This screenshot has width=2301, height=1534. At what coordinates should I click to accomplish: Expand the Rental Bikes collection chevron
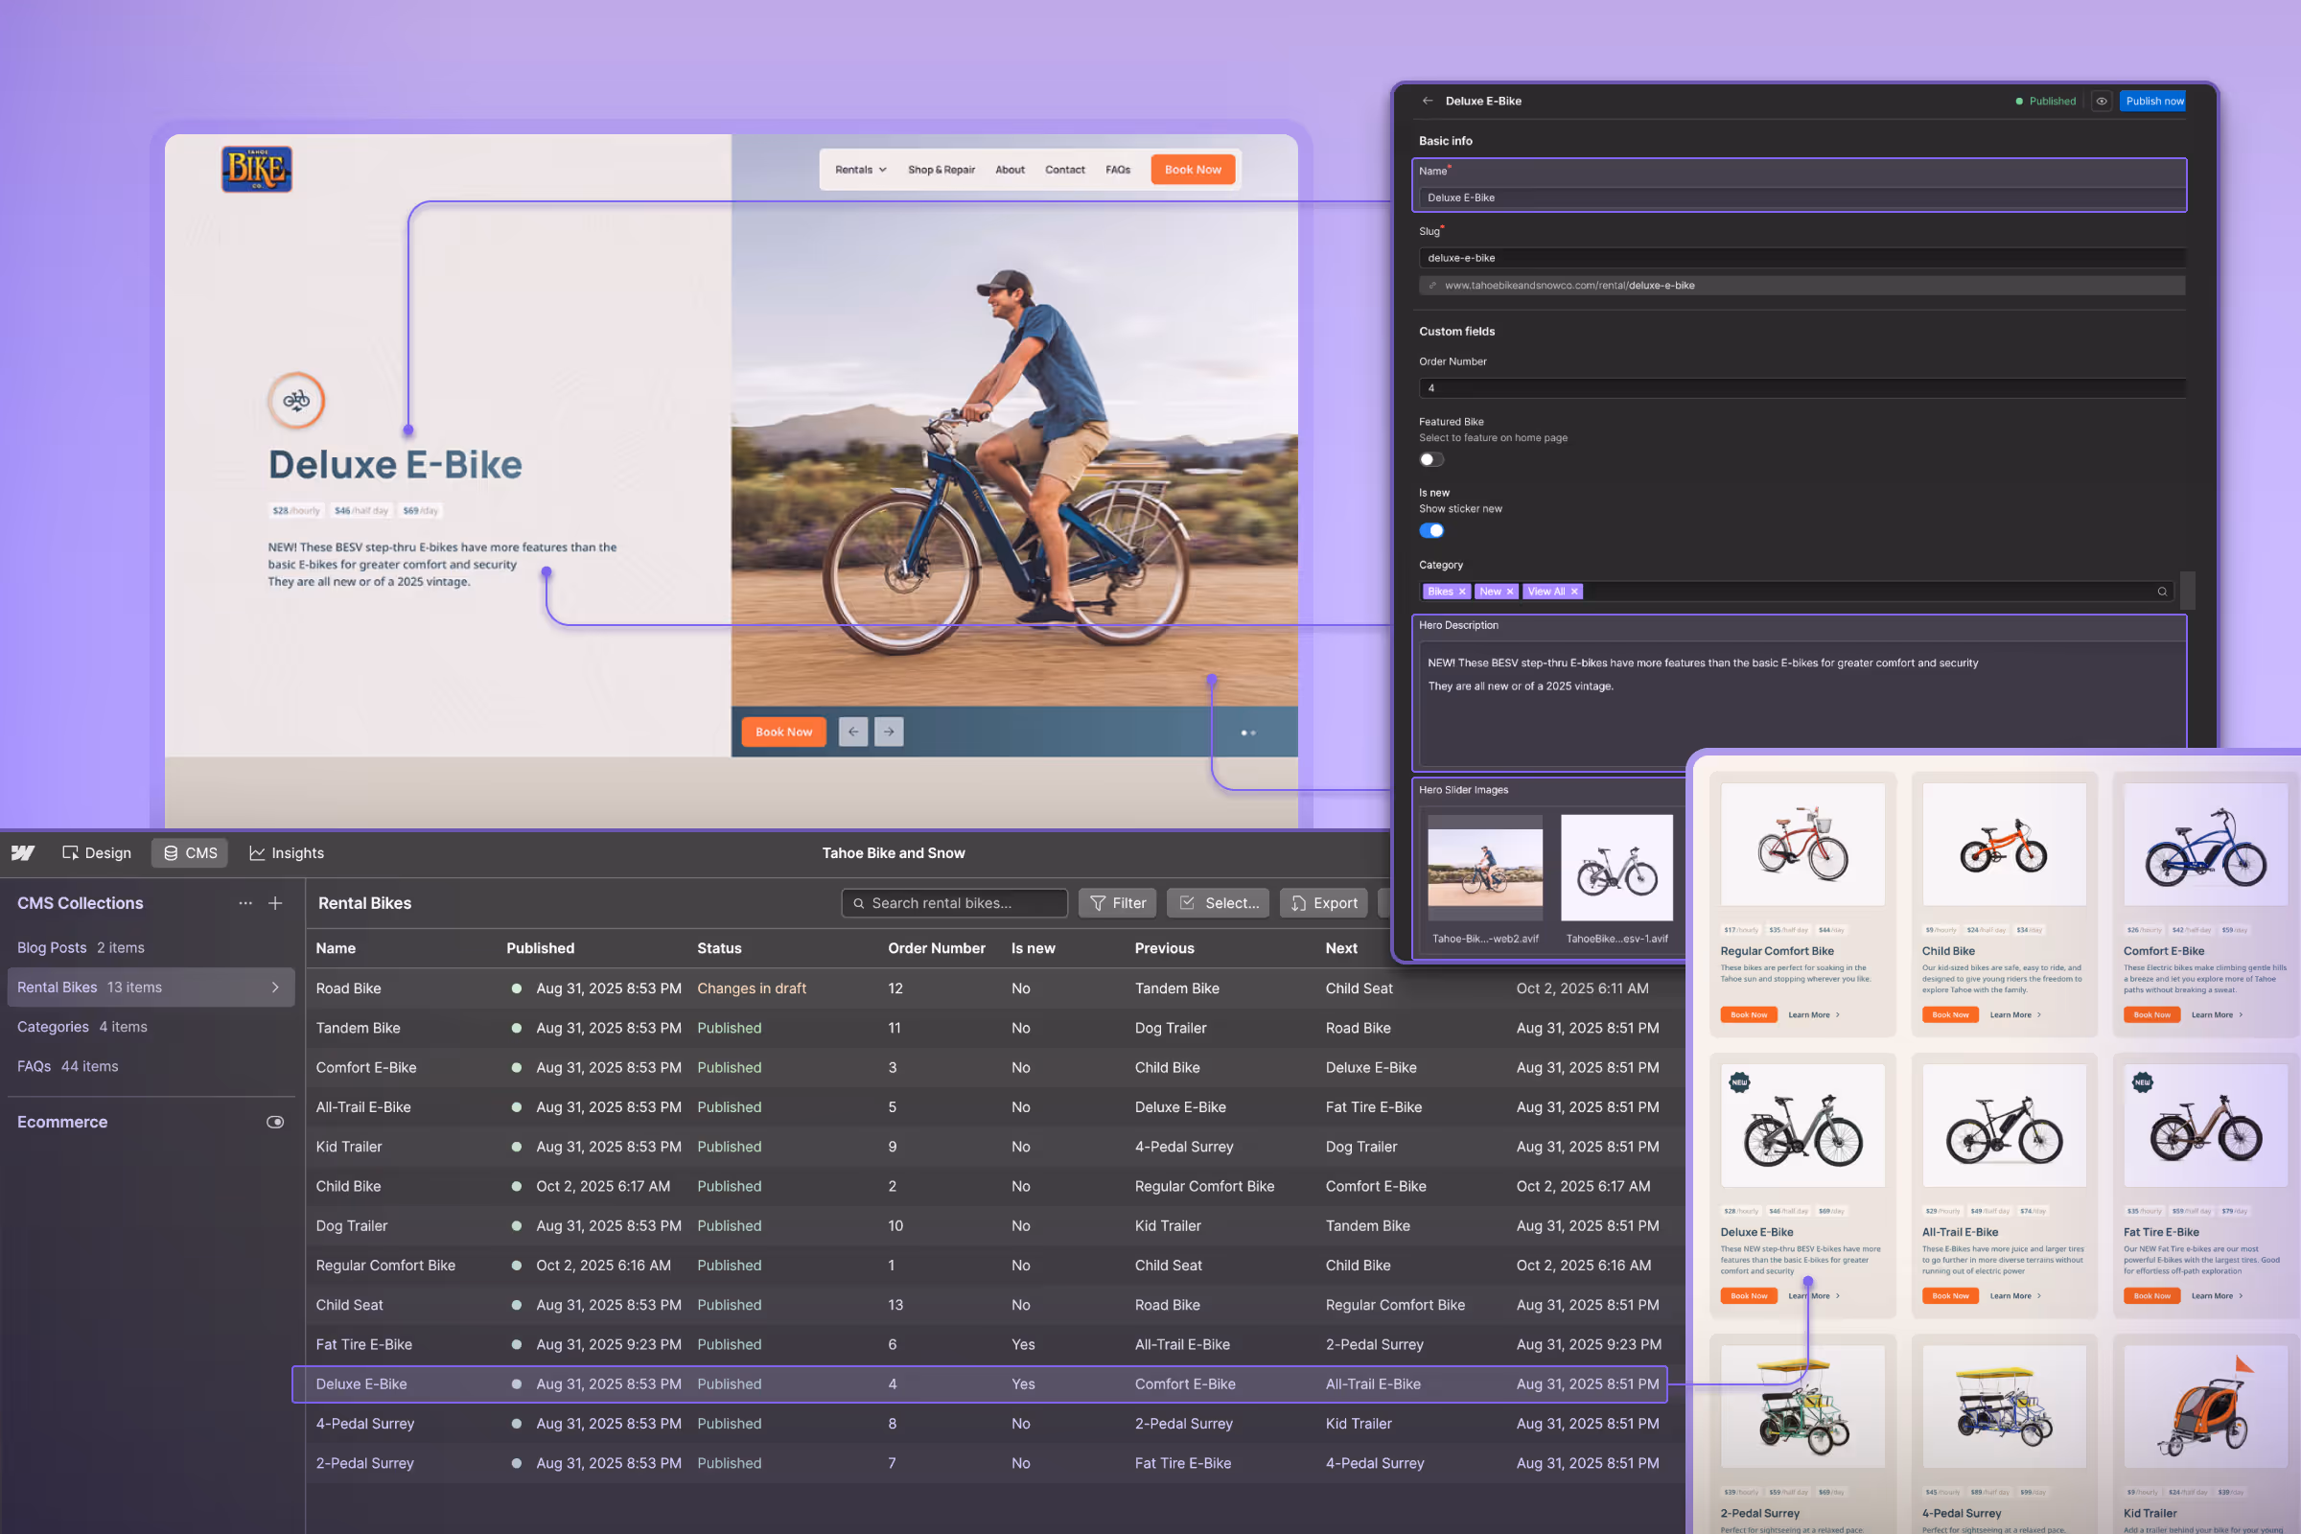pyautogui.click(x=275, y=988)
